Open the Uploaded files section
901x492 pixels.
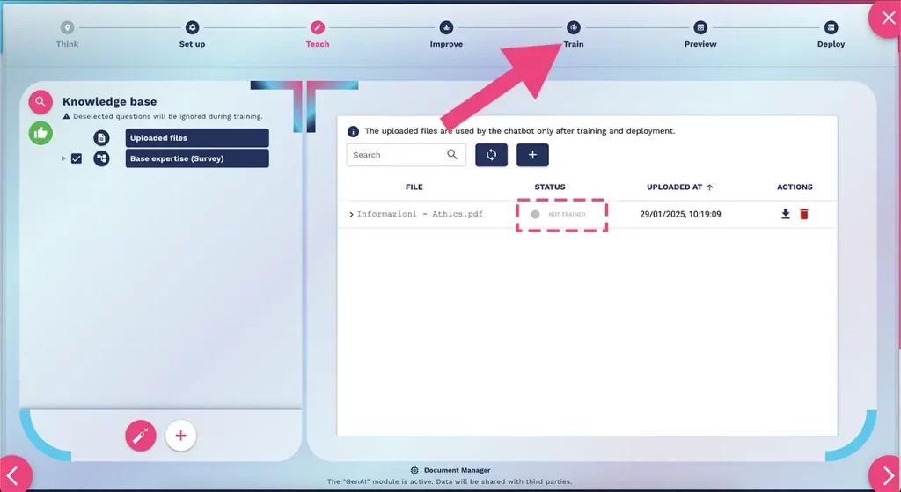point(197,138)
